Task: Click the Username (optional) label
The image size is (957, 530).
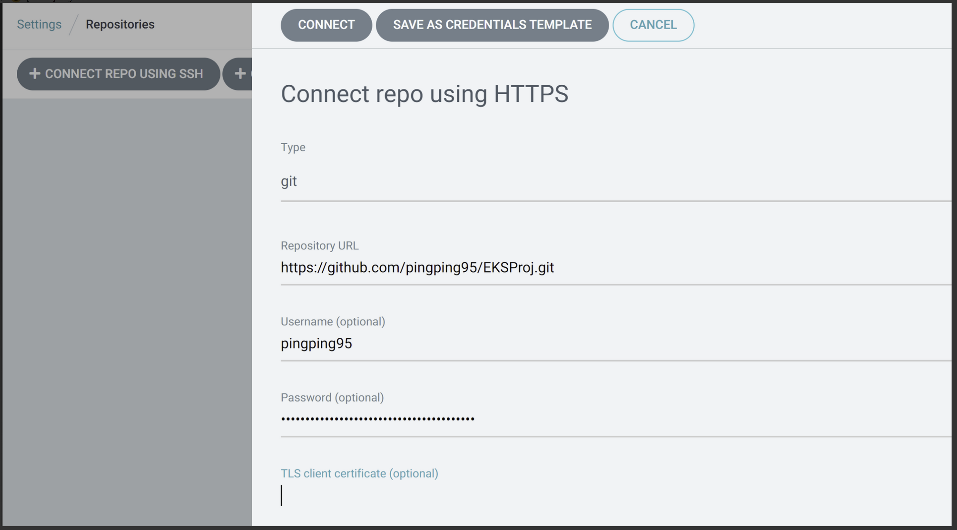Action: [x=333, y=321]
